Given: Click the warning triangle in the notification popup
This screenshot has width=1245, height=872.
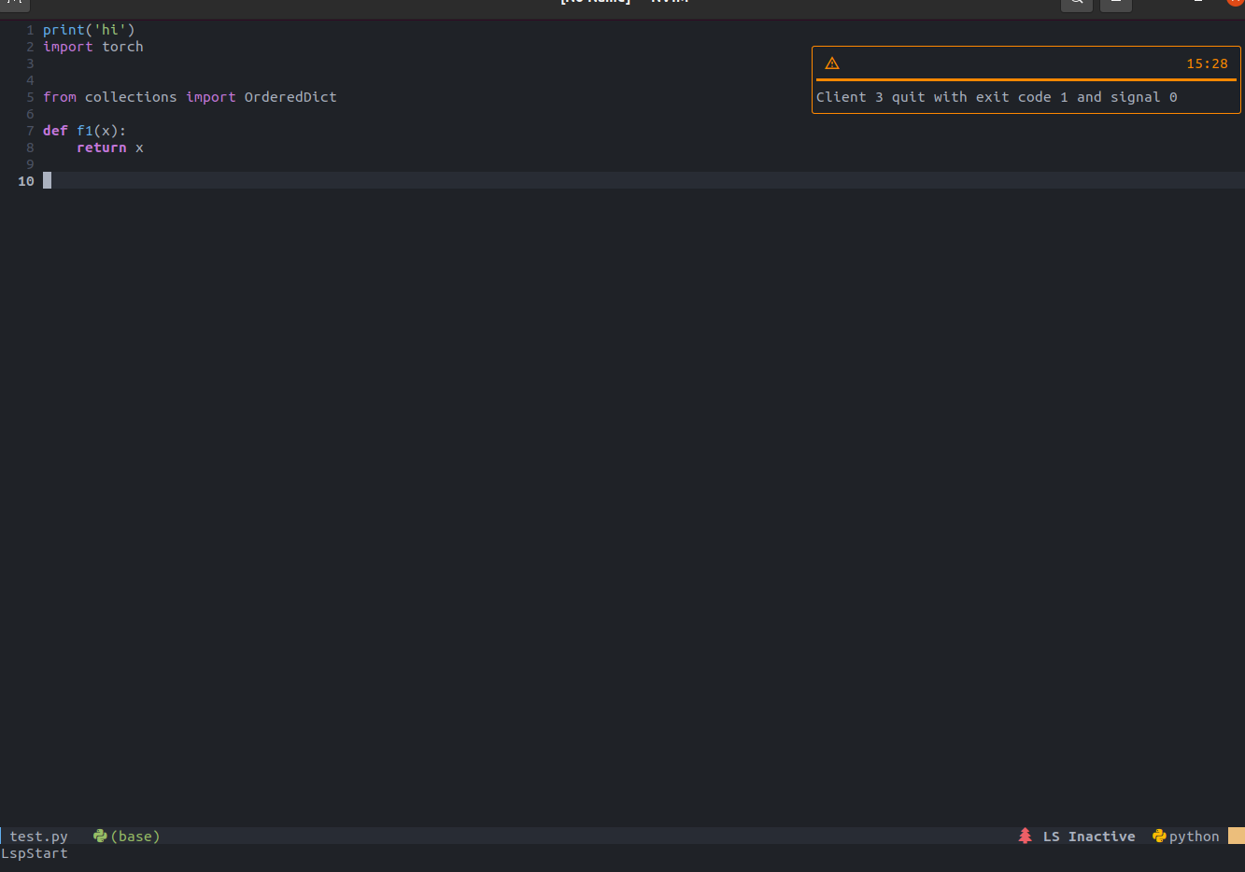Looking at the screenshot, I should coord(832,63).
